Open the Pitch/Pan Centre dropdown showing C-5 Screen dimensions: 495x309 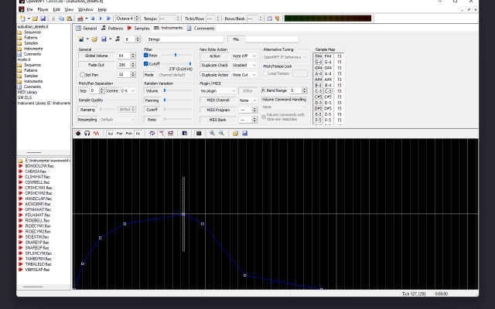pos(128,91)
